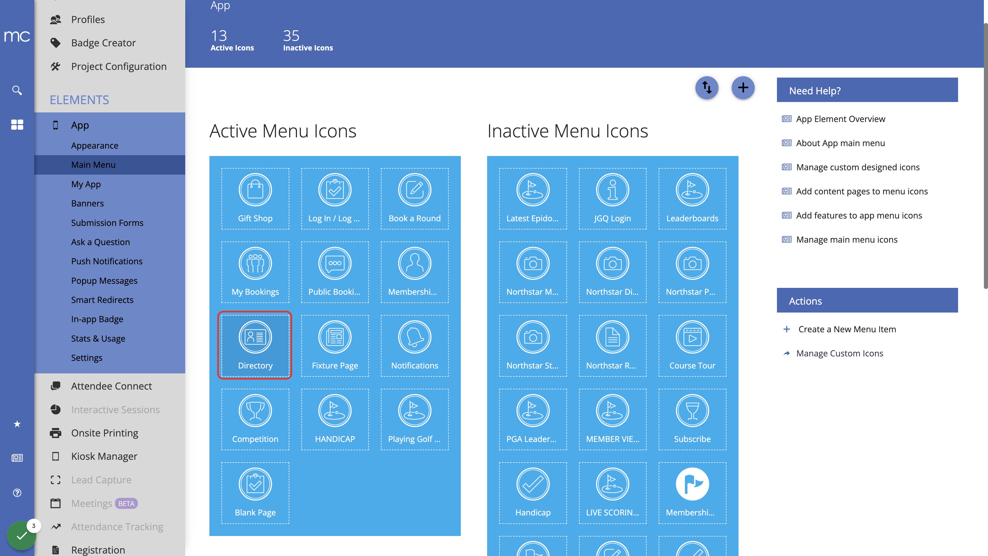Image resolution: width=988 pixels, height=556 pixels.
Task: Select the Blank Page icon
Action: pyautogui.click(x=255, y=493)
